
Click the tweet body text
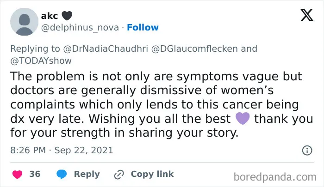tap(162, 104)
